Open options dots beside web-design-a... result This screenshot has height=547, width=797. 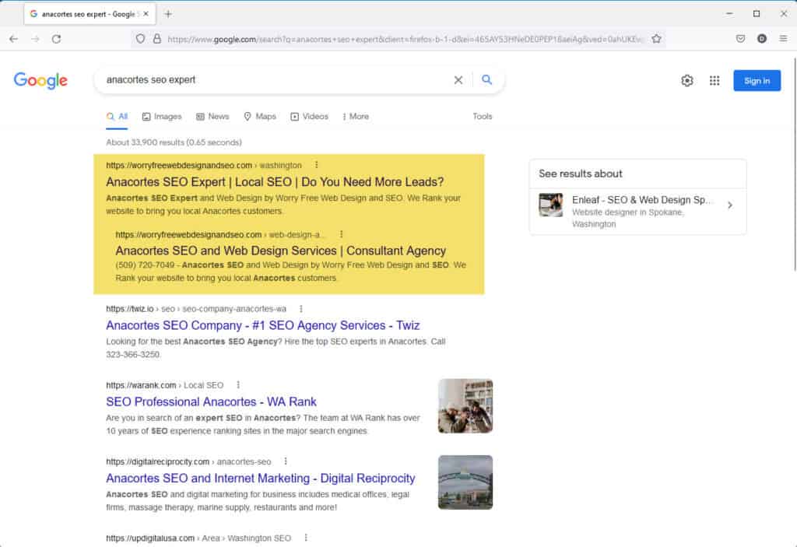[341, 234]
